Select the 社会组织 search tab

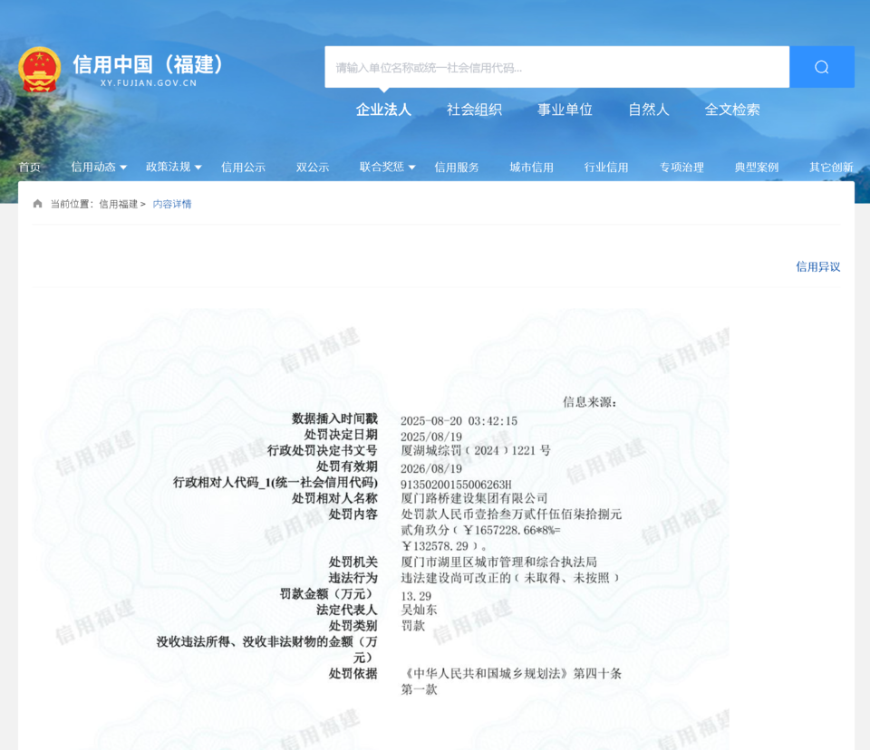[474, 110]
